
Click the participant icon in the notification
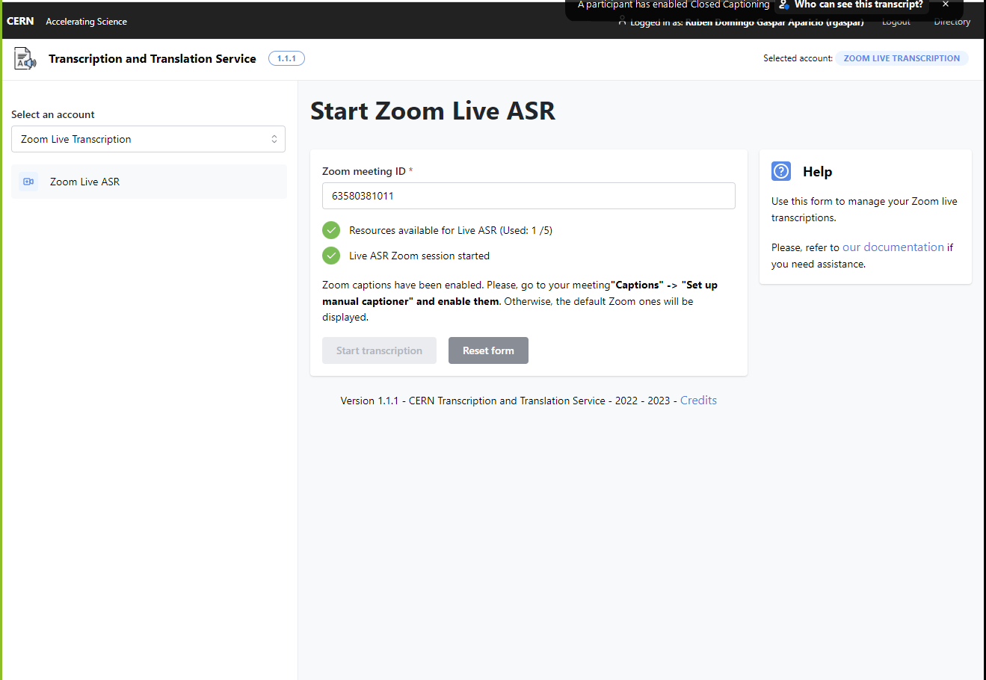784,4
